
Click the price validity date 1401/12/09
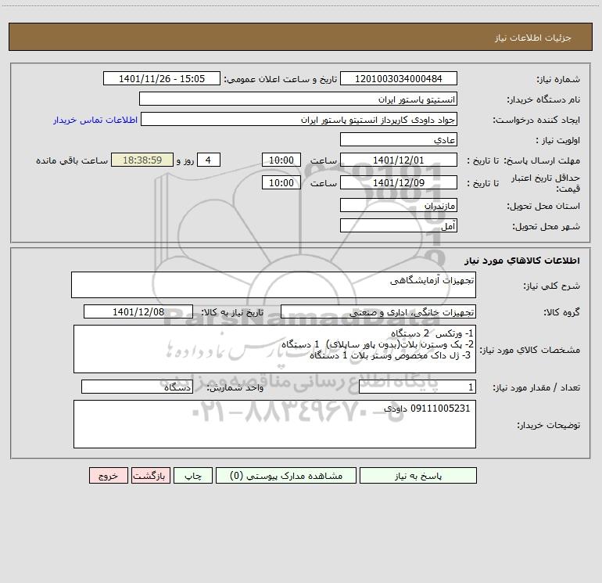(399, 182)
